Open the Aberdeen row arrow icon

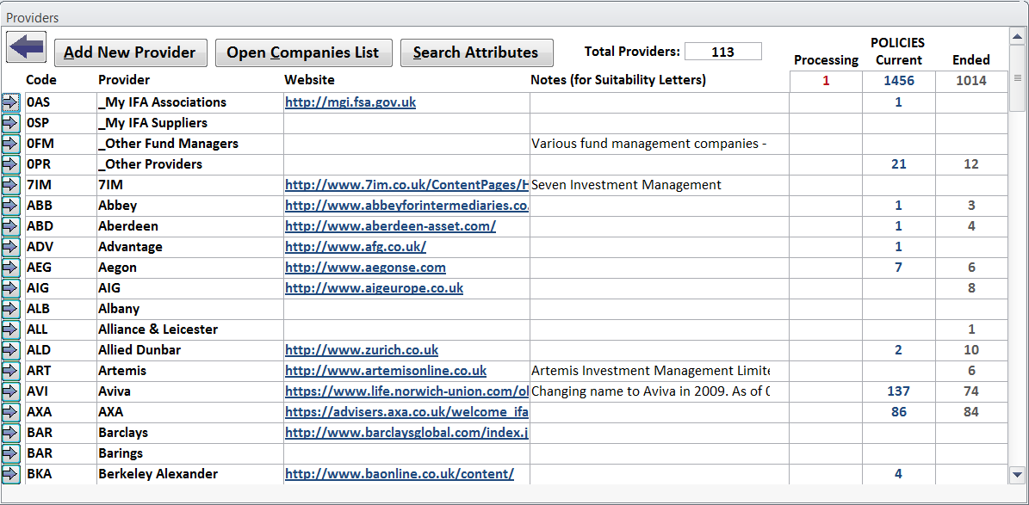pos(12,226)
